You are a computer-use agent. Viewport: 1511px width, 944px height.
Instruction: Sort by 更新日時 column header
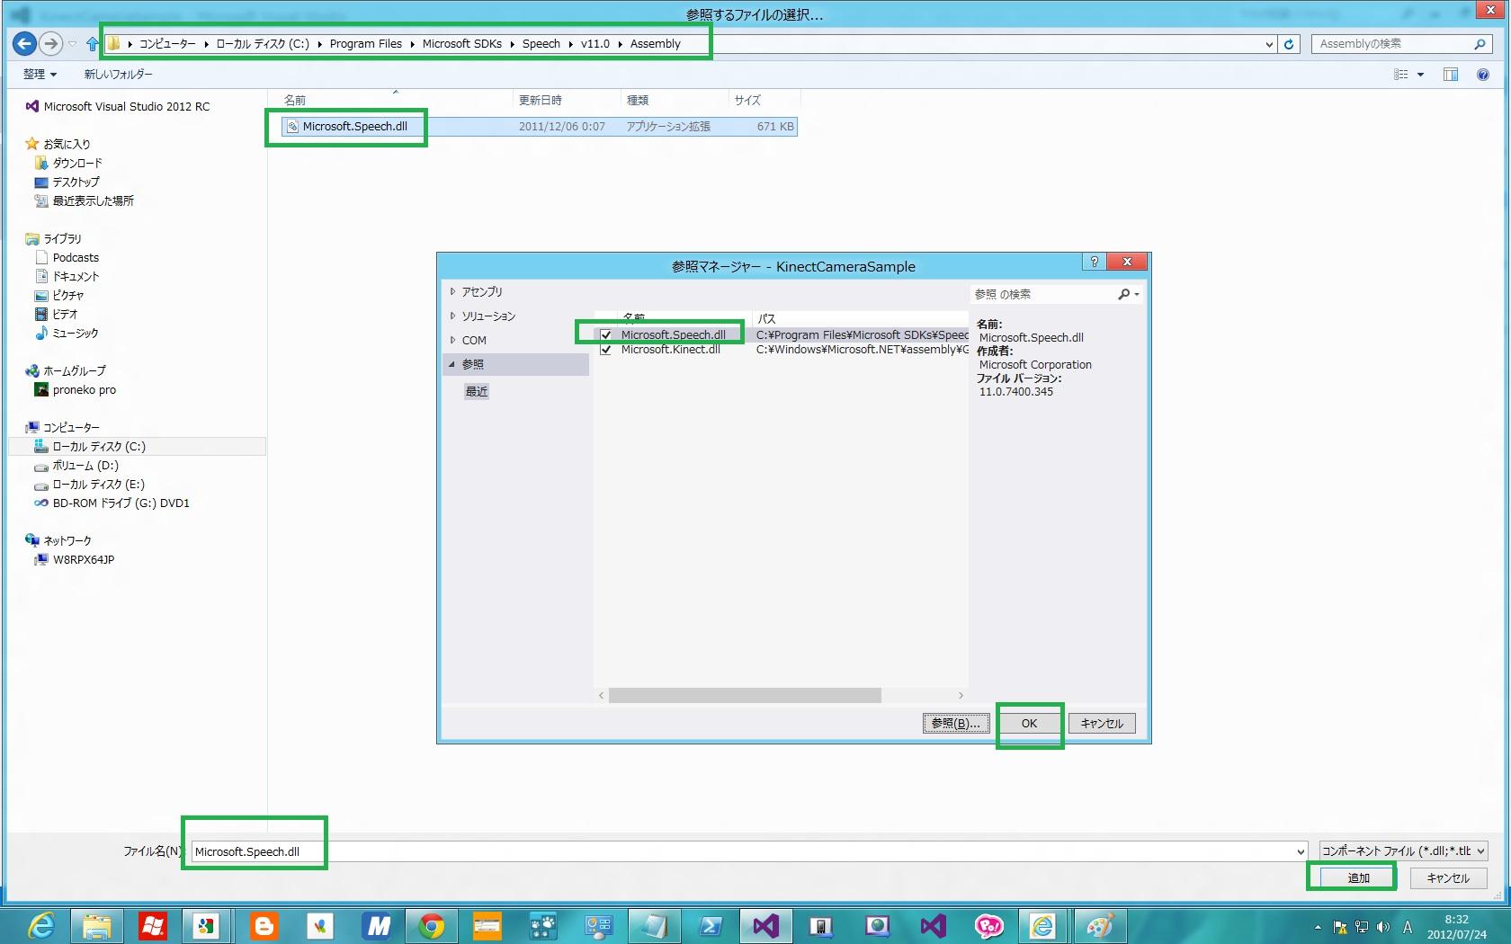pyautogui.click(x=541, y=100)
